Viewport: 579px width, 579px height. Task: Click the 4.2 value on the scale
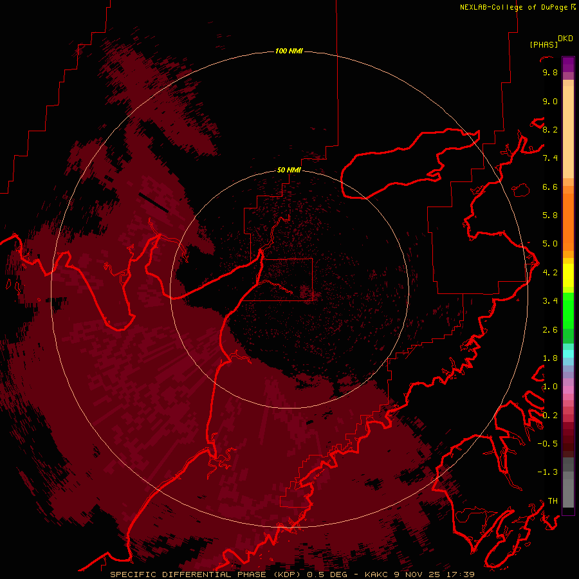click(x=550, y=273)
